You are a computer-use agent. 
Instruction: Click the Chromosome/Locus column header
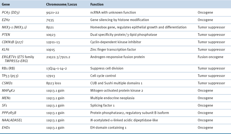click(61, 5)
